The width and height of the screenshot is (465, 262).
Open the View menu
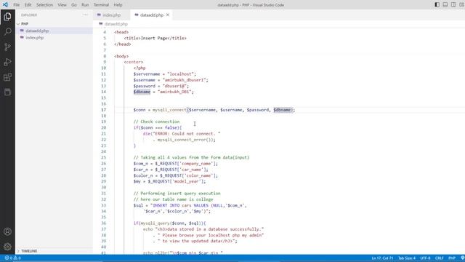[x=62, y=5]
